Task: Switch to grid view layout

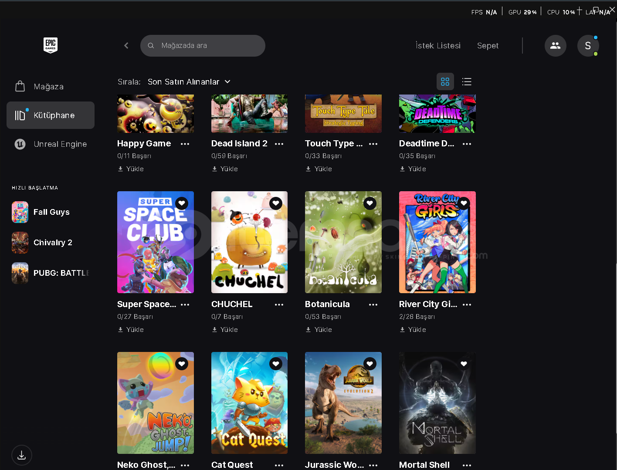Action: pyautogui.click(x=445, y=81)
